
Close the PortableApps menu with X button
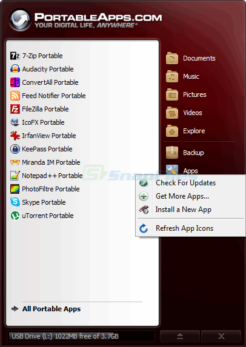(x=221, y=336)
